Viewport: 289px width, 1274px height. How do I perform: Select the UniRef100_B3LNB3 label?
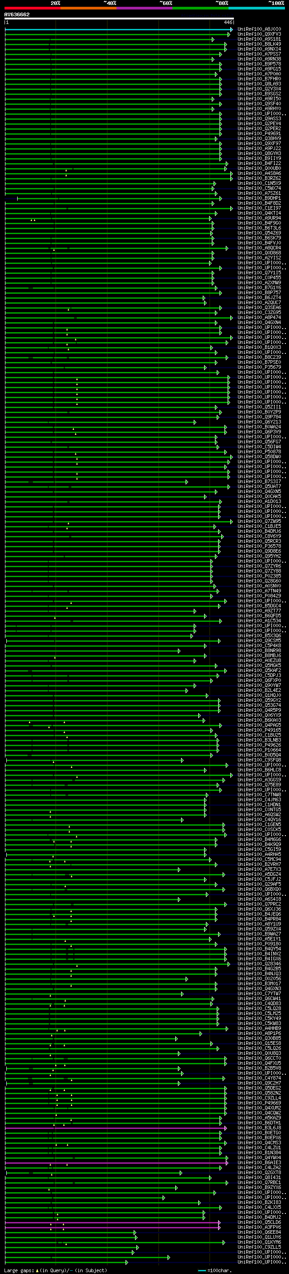click(259, 740)
